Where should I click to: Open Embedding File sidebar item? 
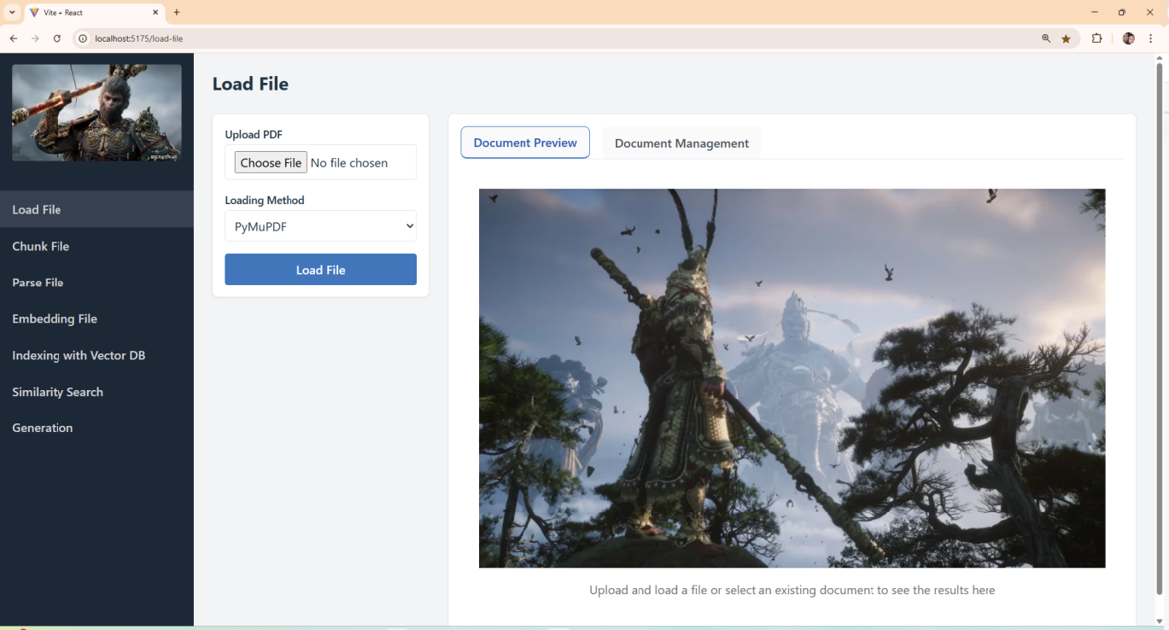click(x=55, y=318)
